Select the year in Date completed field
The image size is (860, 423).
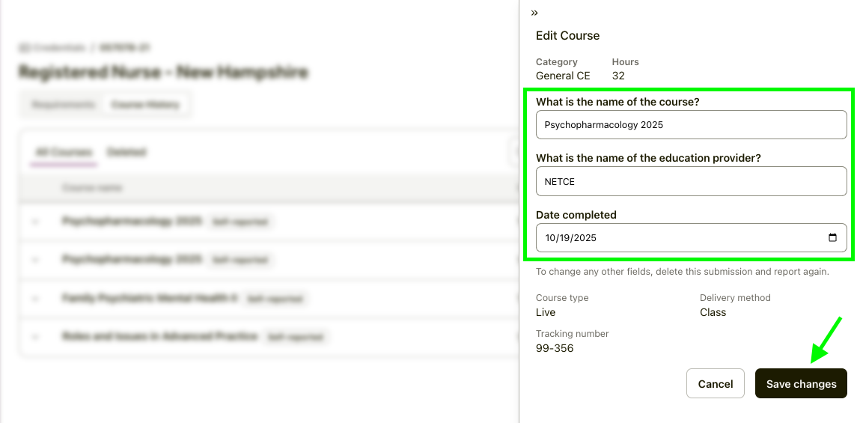click(x=585, y=238)
